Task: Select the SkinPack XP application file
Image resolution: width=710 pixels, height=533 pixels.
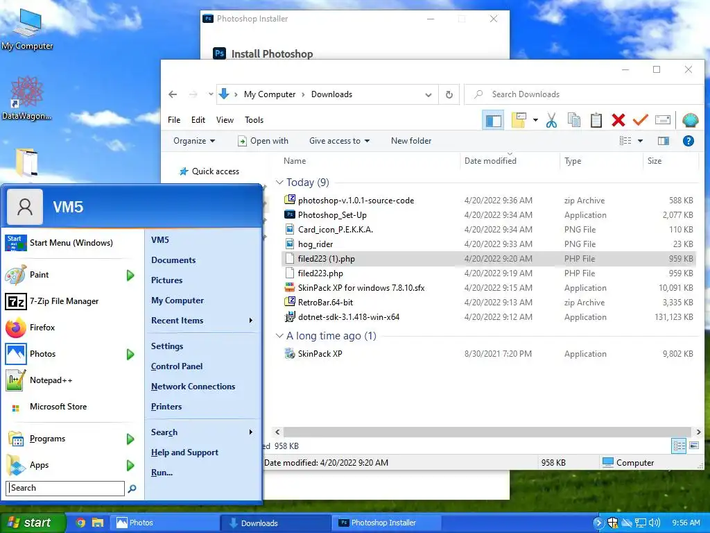Action: coord(320,353)
